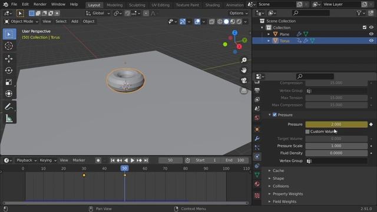Exclude Collection from view layer checkbox
377x212 pixels.
point(365,28)
